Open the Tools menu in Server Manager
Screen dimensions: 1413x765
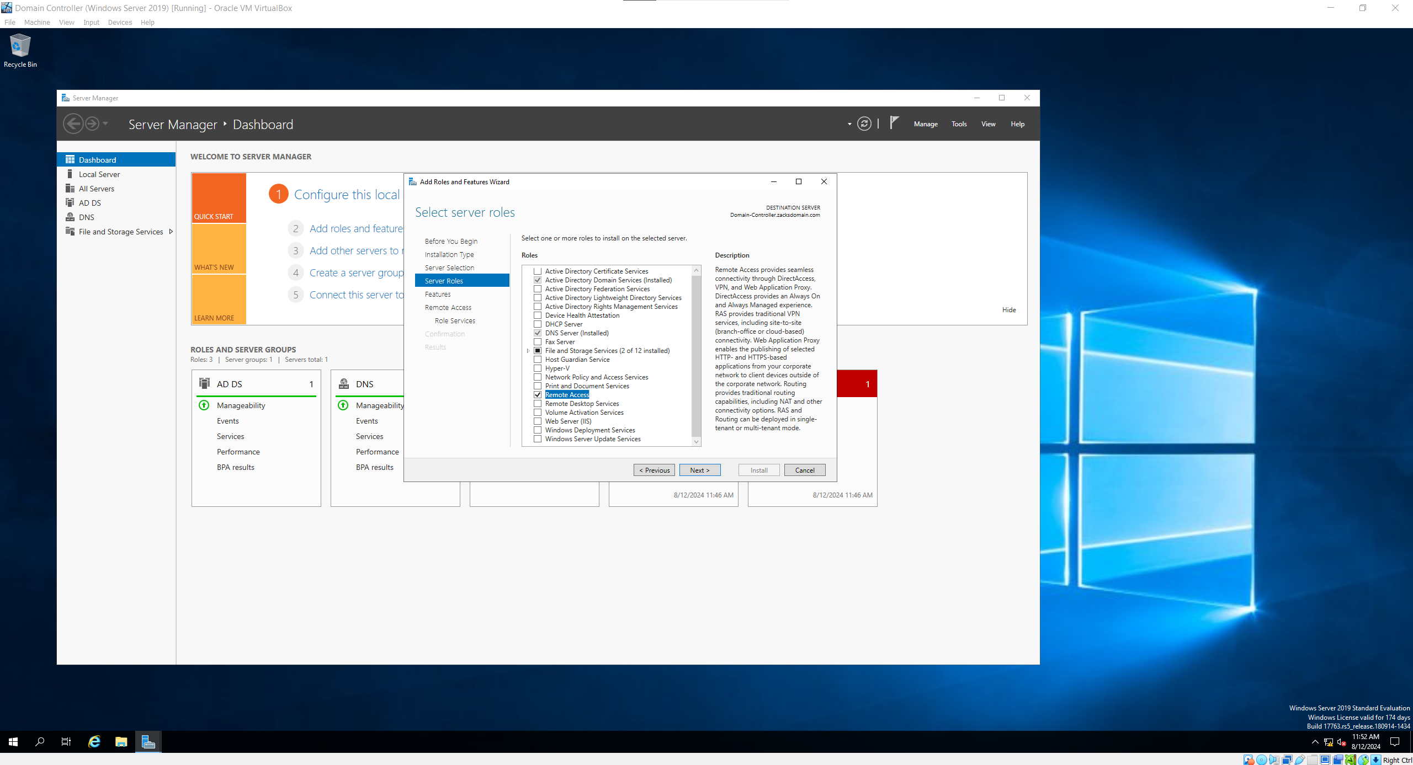[959, 124]
